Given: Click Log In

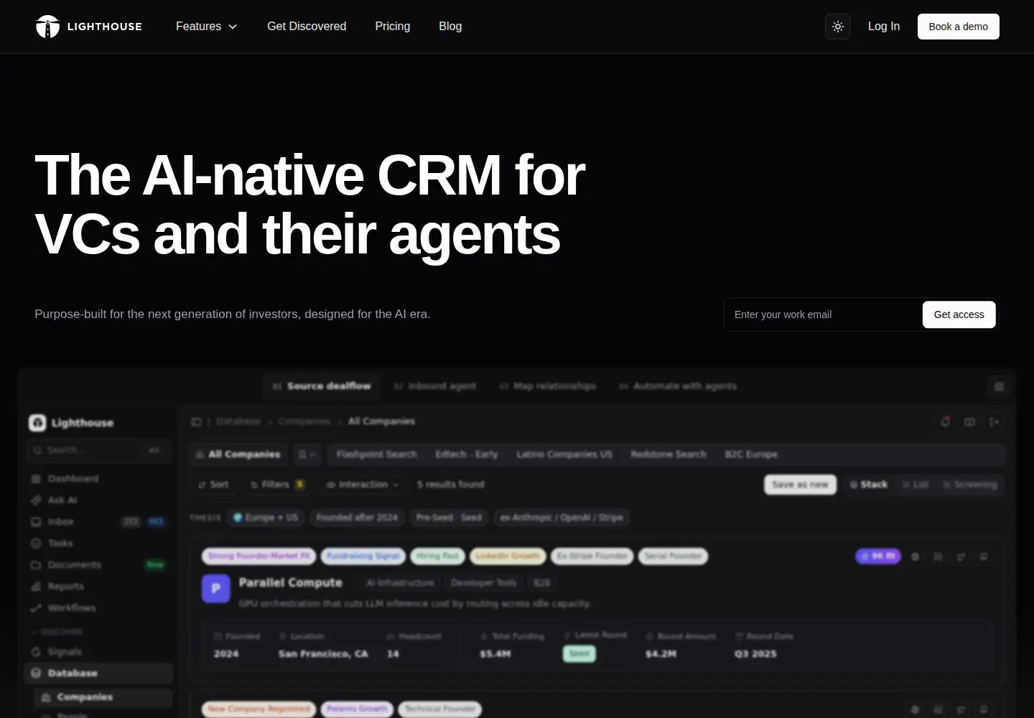Looking at the screenshot, I should (884, 27).
